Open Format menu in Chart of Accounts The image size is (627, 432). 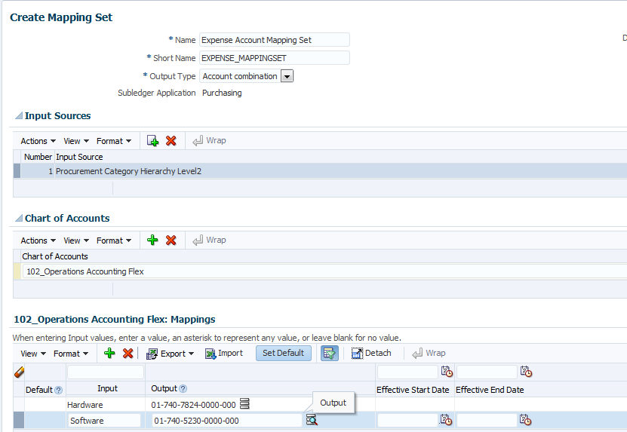[x=114, y=241]
